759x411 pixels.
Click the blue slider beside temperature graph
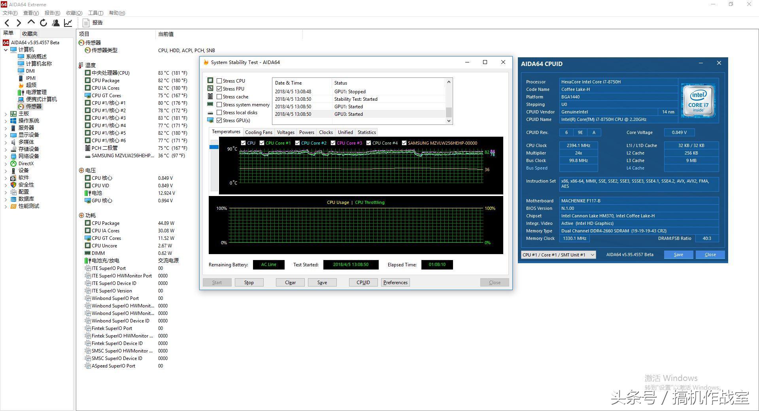tap(214, 147)
